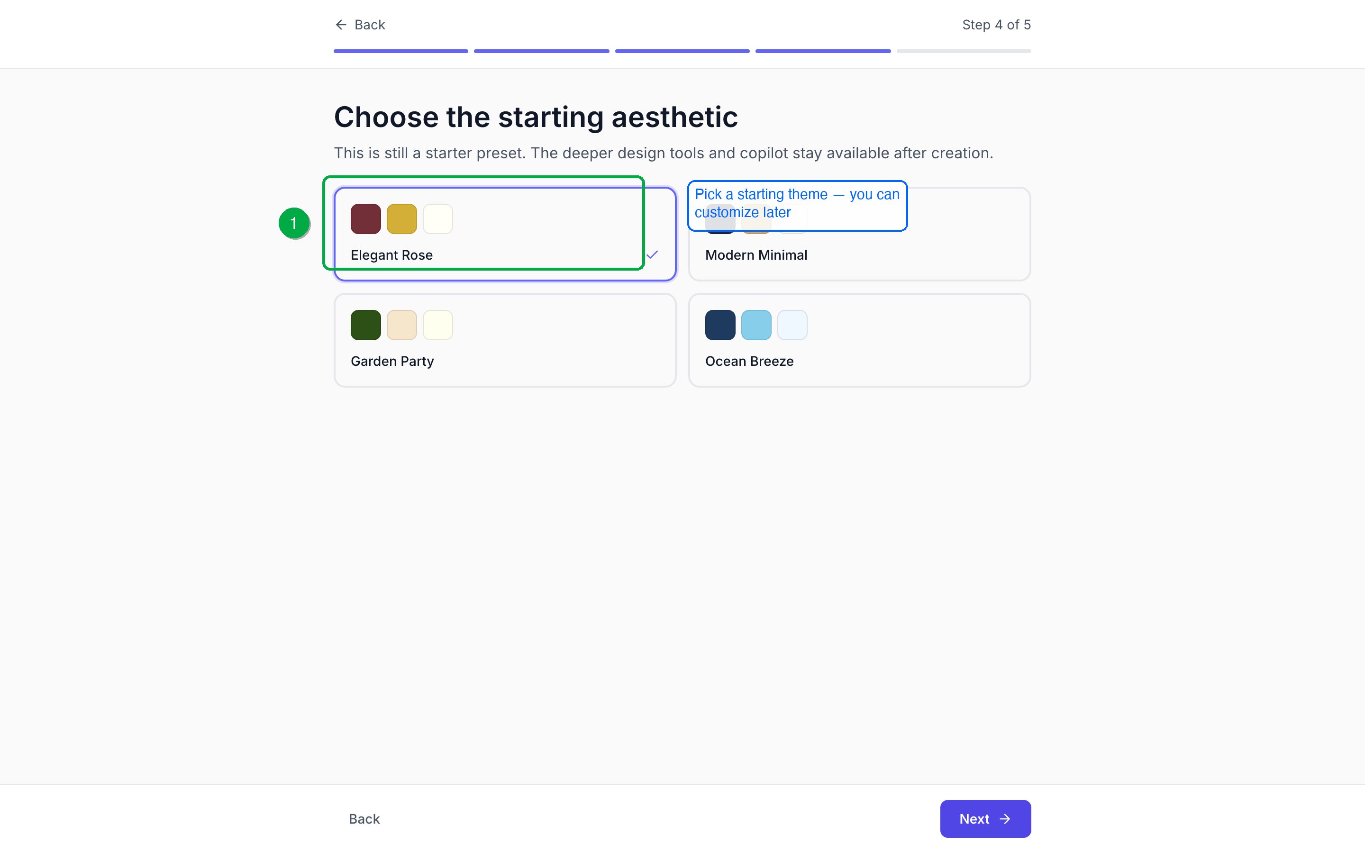Viewport: 1365px width, 853px height.
Task: Select the Modern Minimal theme
Action: pyautogui.click(x=858, y=255)
